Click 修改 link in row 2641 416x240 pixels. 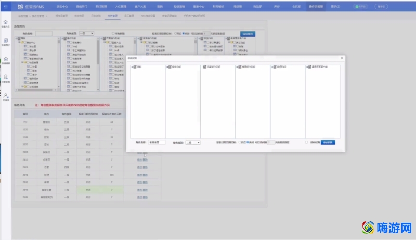click(139, 175)
